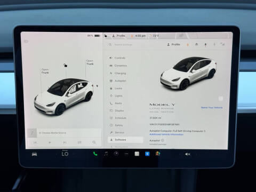This screenshot has width=256, height=192.
Task: Tap the VIN text line
Action: tap(164, 124)
